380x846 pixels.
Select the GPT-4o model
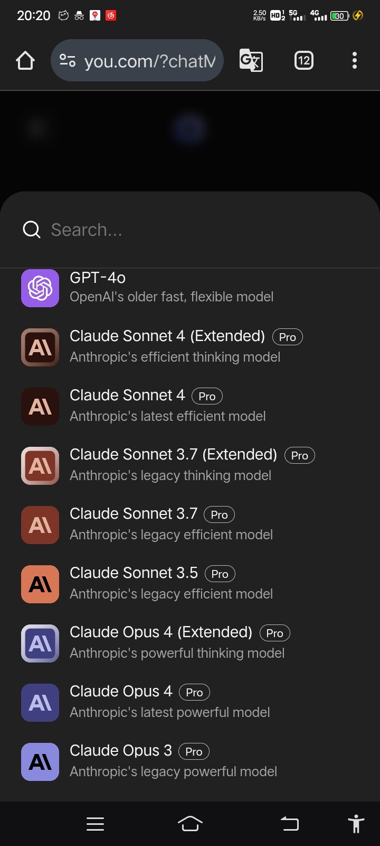[190, 288]
